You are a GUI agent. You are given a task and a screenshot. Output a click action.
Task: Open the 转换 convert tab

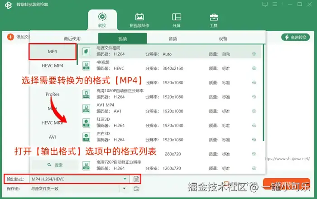(x=102, y=20)
